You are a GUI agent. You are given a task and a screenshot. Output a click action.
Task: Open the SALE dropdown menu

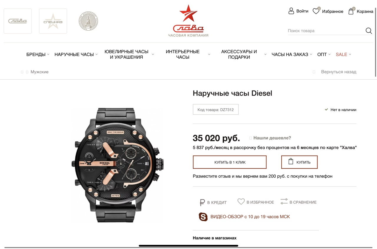coord(343,54)
